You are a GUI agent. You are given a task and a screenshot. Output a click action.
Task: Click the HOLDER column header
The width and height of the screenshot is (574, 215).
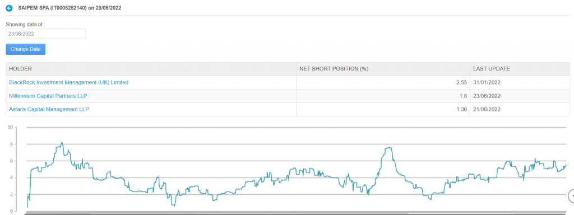[x=21, y=69]
